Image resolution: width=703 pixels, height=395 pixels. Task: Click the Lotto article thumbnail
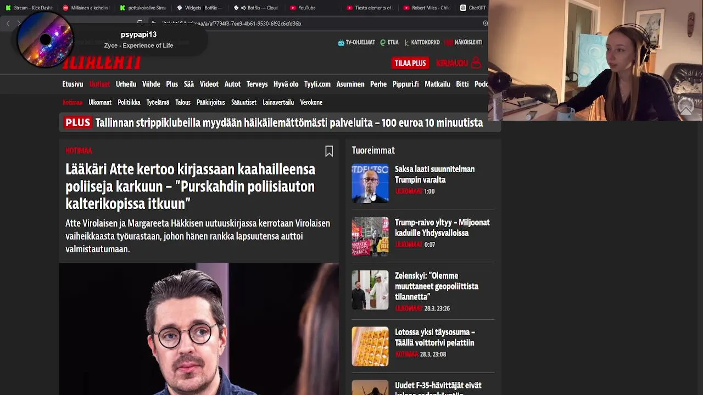click(370, 346)
